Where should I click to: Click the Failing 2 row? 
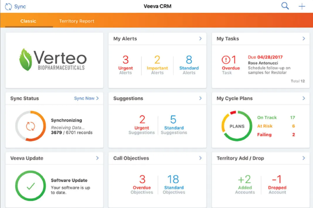coord(276,135)
